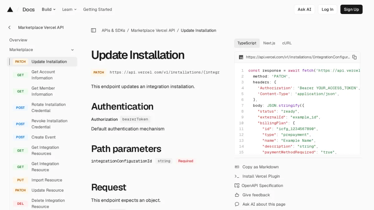The width and height of the screenshot is (374, 210).
Task: Switch to the Next.js code tab
Action: (x=269, y=43)
